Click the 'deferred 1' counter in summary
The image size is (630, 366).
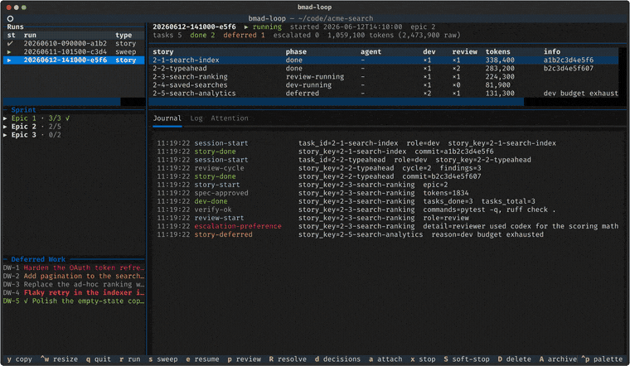pos(244,36)
